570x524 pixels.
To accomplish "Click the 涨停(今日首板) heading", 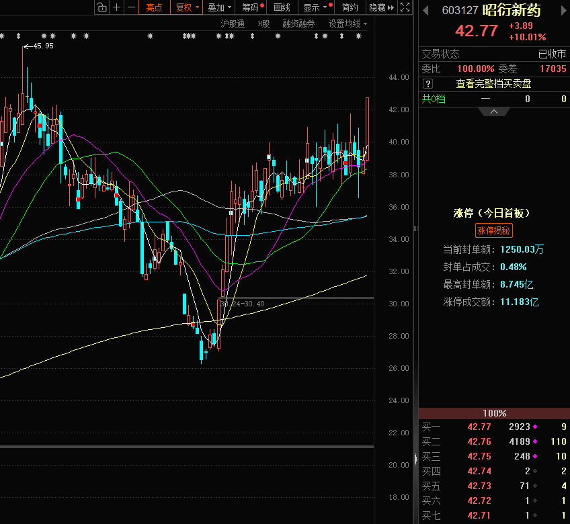I will pos(492,213).
